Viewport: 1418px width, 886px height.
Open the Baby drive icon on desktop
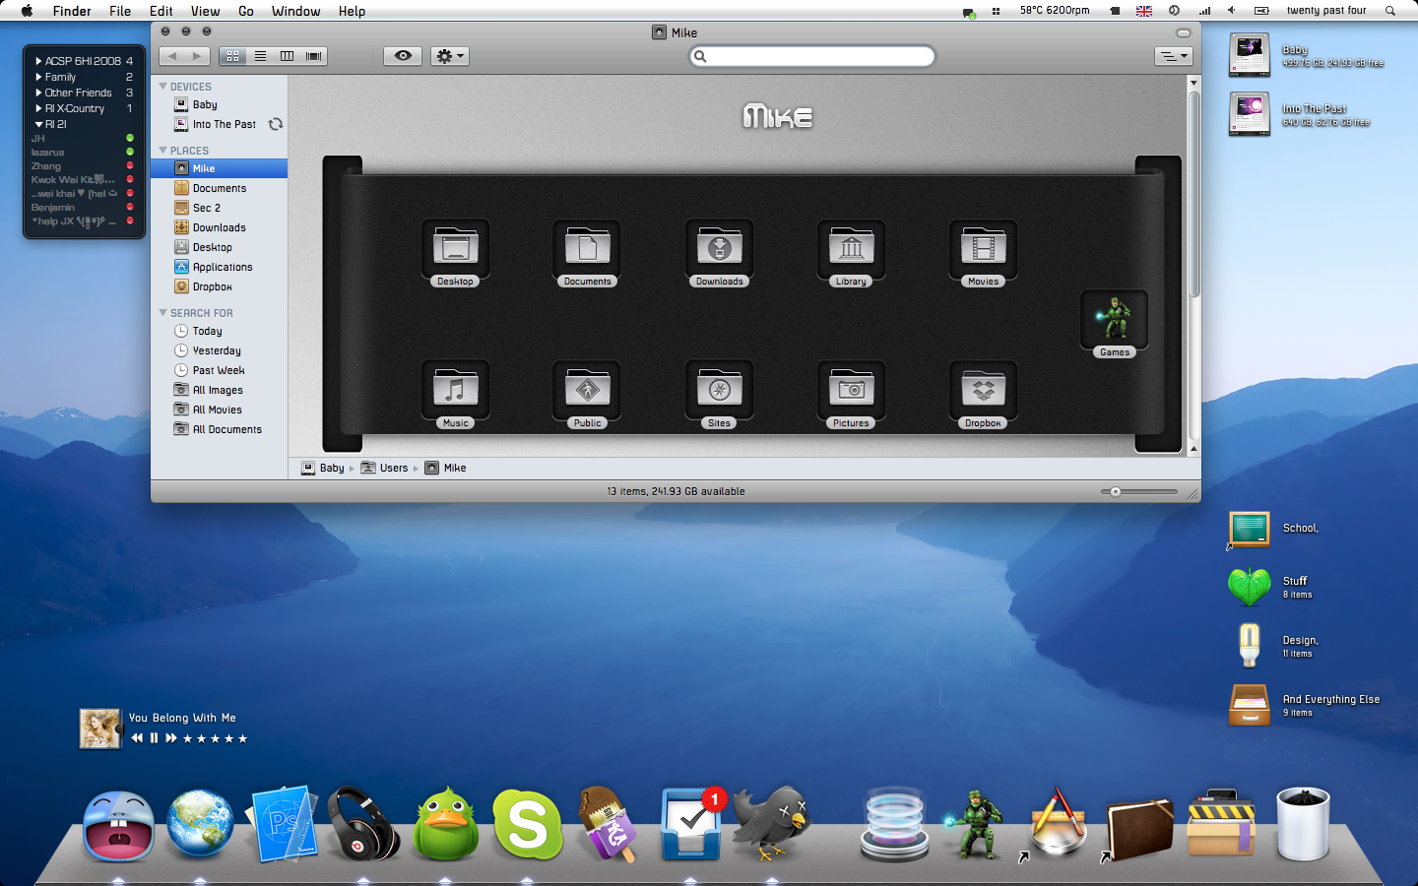pos(1250,55)
